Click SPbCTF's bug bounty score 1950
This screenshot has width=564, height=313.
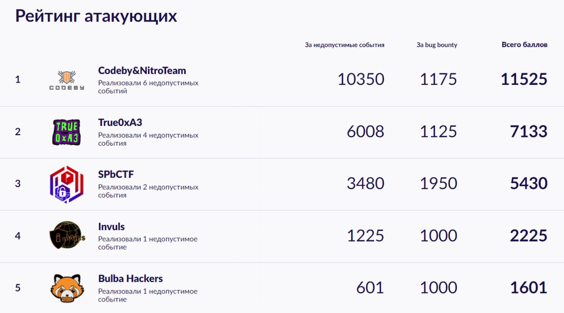[x=438, y=184]
